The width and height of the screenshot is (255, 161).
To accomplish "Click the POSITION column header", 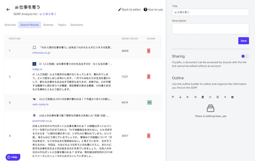I will pos(15,39).
